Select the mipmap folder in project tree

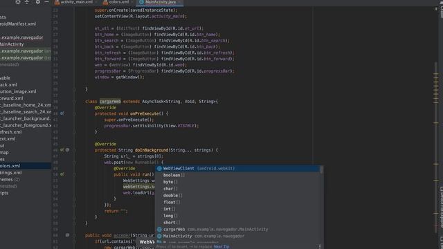coord(4,152)
